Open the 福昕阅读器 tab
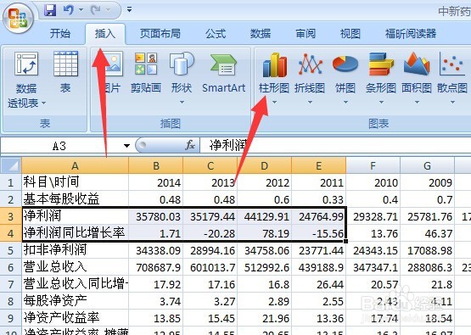The height and width of the screenshot is (335, 471). (x=411, y=33)
